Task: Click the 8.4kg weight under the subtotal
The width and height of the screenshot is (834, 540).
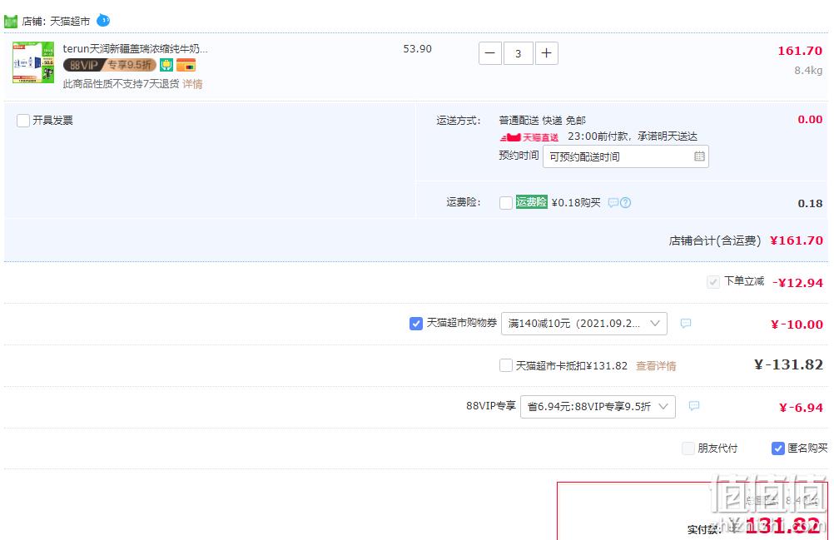Action: click(808, 70)
